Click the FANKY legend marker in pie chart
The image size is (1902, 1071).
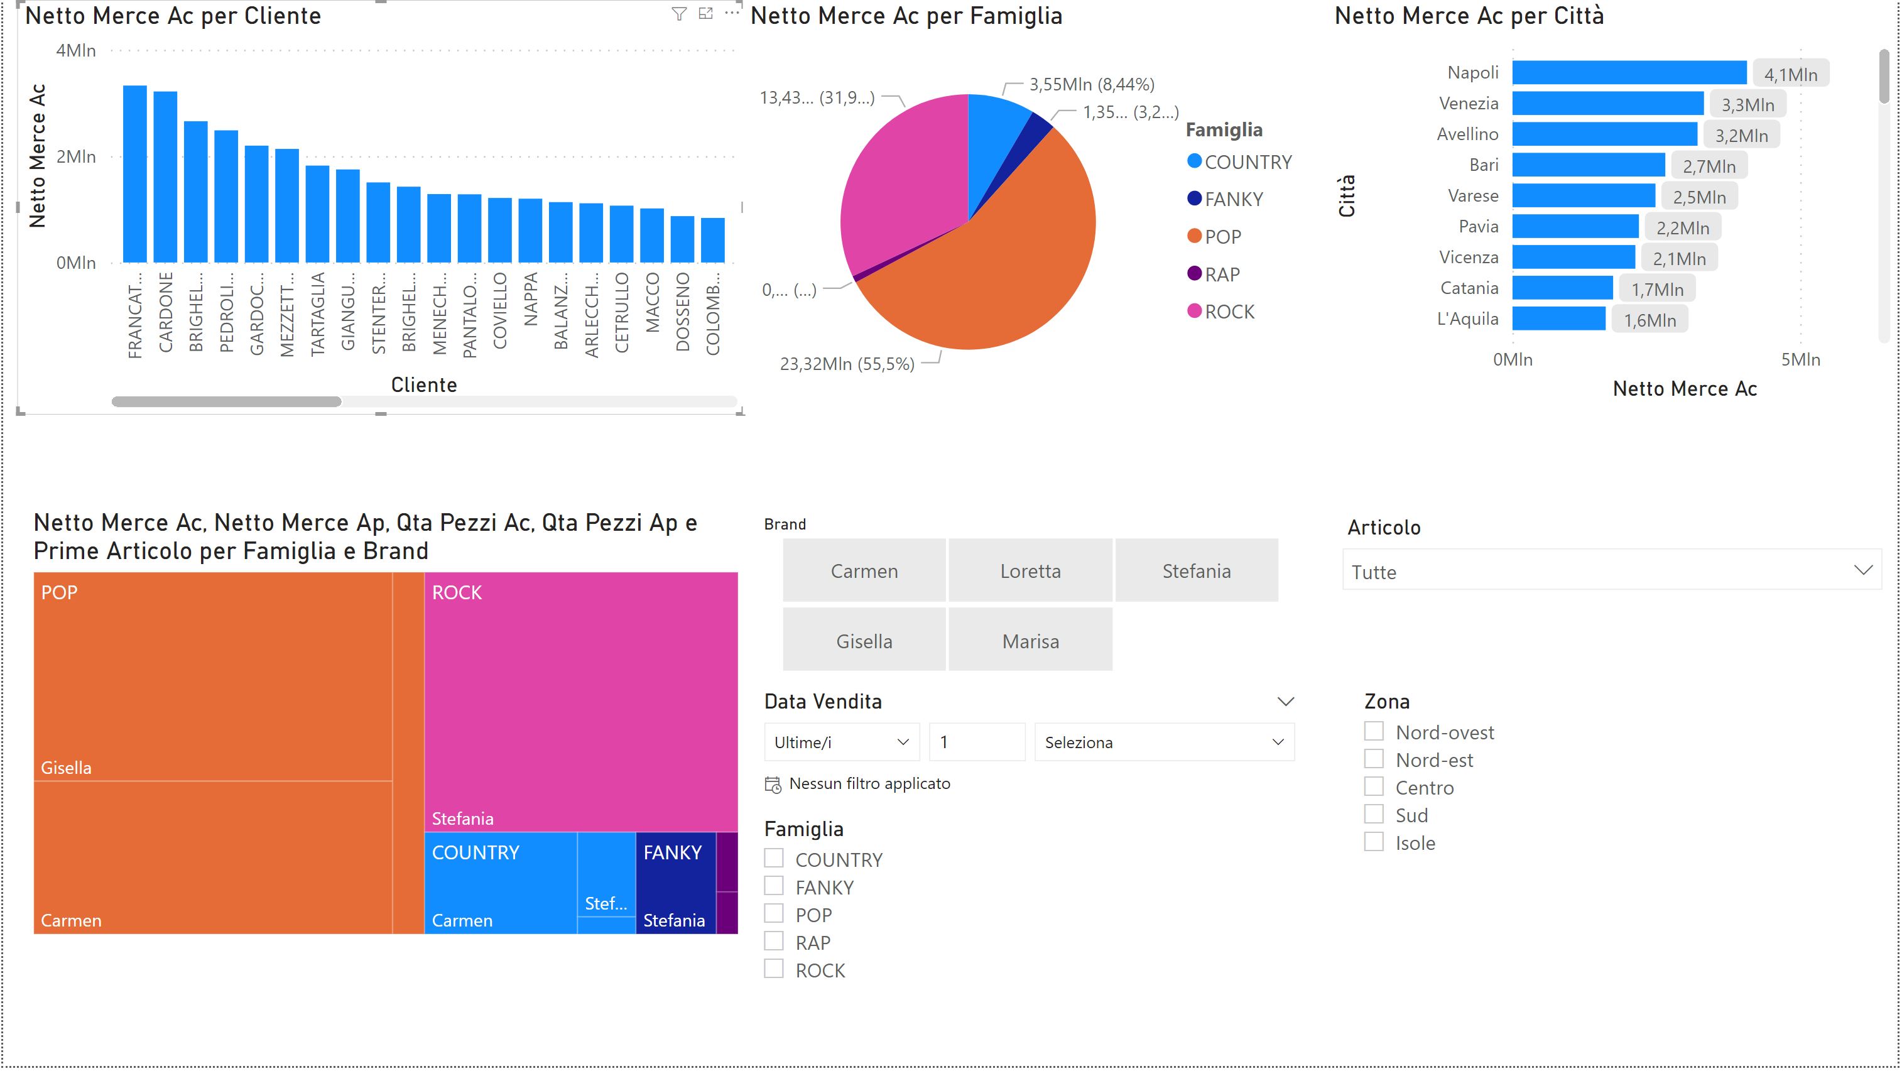click(1194, 198)
